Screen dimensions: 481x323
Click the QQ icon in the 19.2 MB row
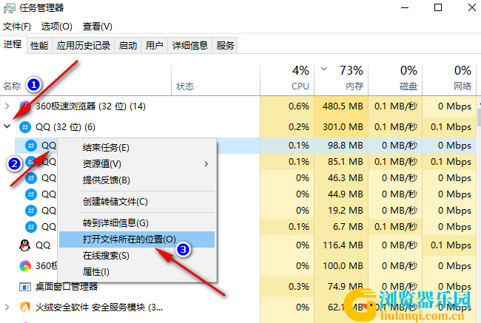[31, 211]
